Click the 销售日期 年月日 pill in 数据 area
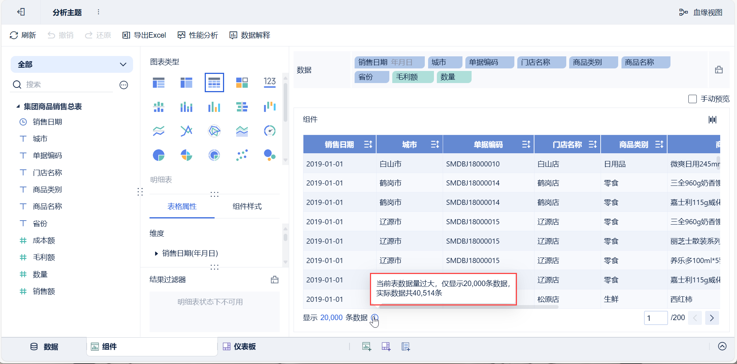The image size is (737, 364). click(x=389, y=63)
